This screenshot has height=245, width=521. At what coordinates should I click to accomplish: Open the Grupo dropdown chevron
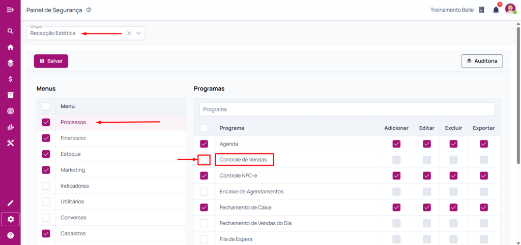pyautogui.click(x=138, y=33)
